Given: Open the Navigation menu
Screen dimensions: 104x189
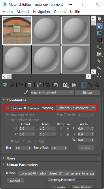Looking at the screenshot, I should pyautogui.click(x=41, y=12).
